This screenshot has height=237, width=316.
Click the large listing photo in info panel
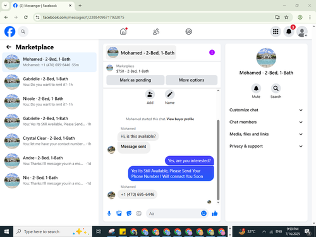pos(266,58)
